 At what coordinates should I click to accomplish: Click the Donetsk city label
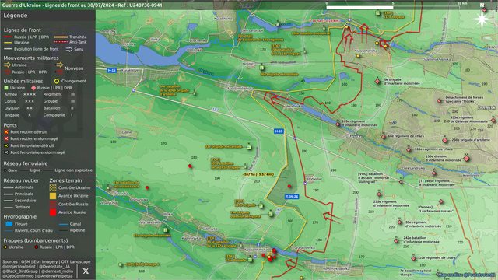click(486, 108)
